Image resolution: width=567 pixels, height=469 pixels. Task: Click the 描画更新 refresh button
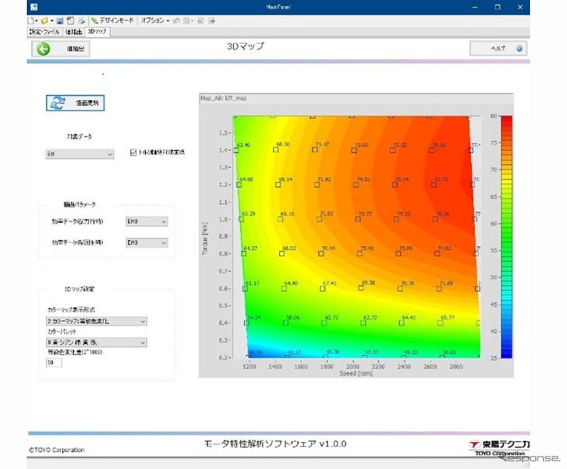[x=75, y=103]
